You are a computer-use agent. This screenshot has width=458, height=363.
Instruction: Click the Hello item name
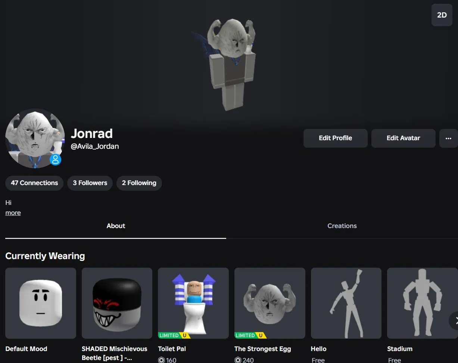318,349
